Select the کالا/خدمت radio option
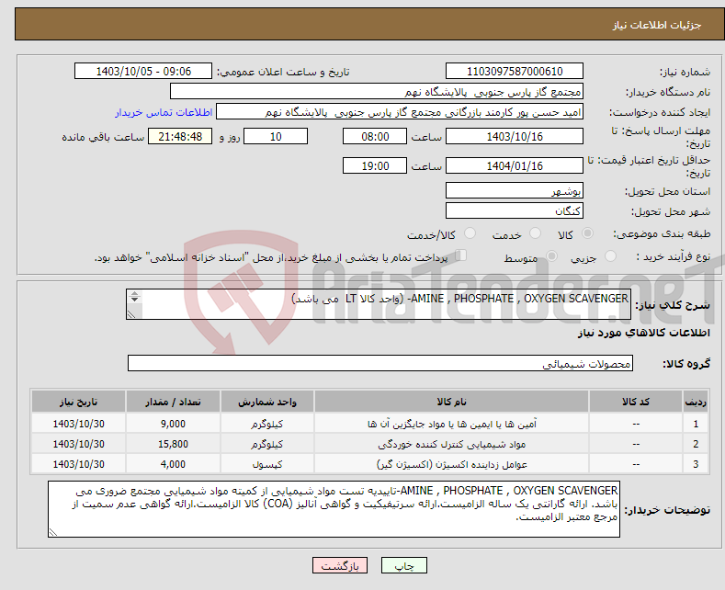This screenshot has width=725, height=590. click(x=470, y=234)
